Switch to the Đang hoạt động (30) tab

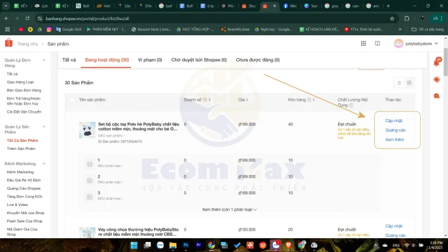(x=107, y=60)
